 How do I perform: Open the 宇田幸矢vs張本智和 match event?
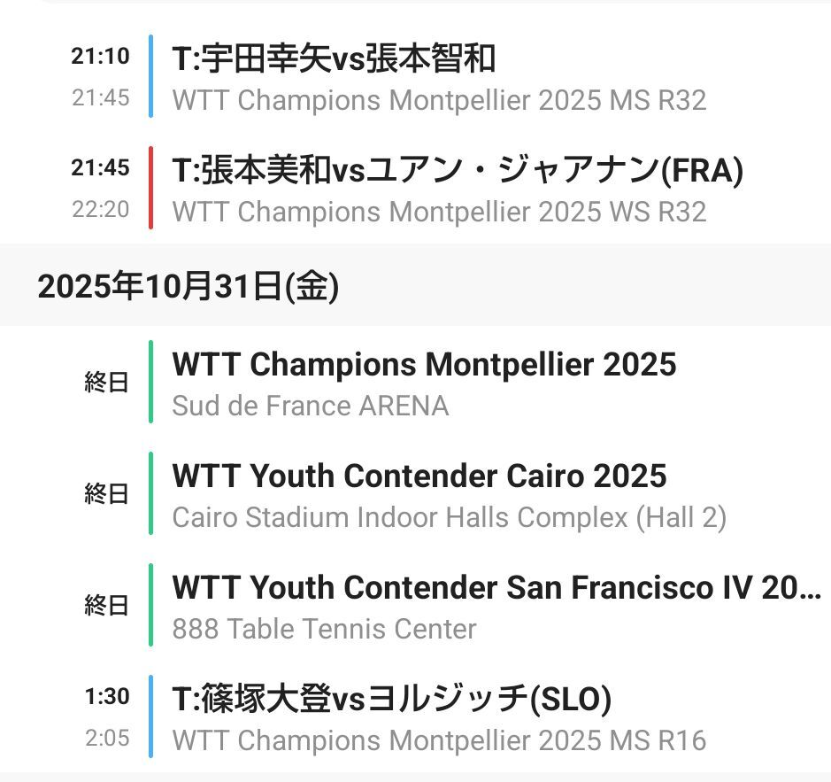[334, 59]
